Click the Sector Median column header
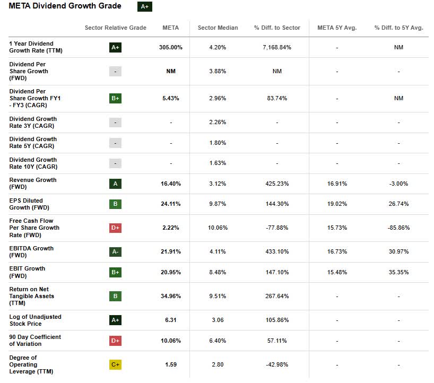Viewport: 434px width, 383px height. coord(218,28)
